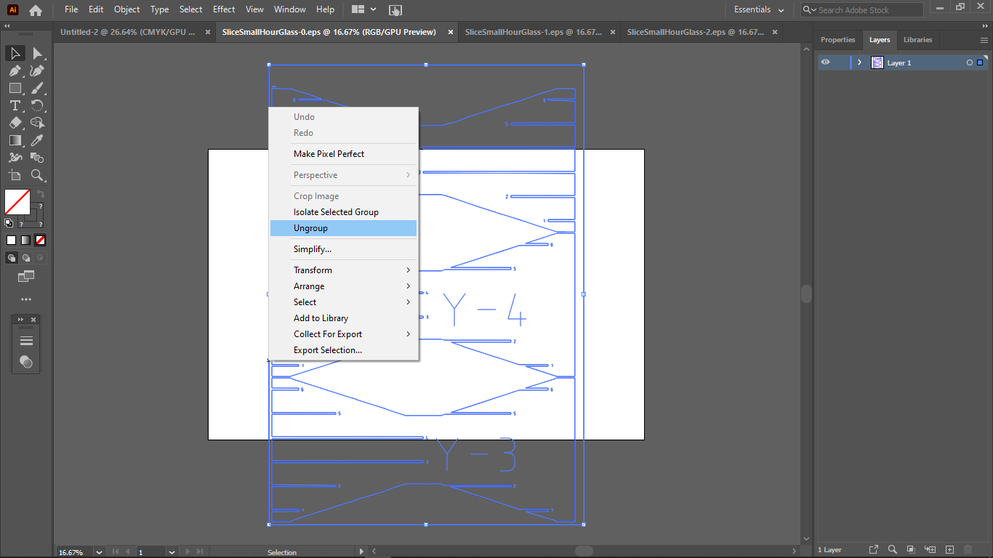Image resolution: width=993 pixels, height=558 pixels.
Task: Select the Curvature tool
Action: click(x=38, y=70)
